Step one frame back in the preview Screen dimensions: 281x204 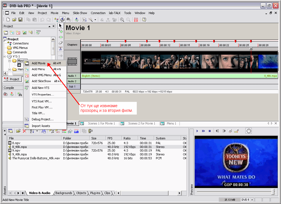[x=217, y=131]
